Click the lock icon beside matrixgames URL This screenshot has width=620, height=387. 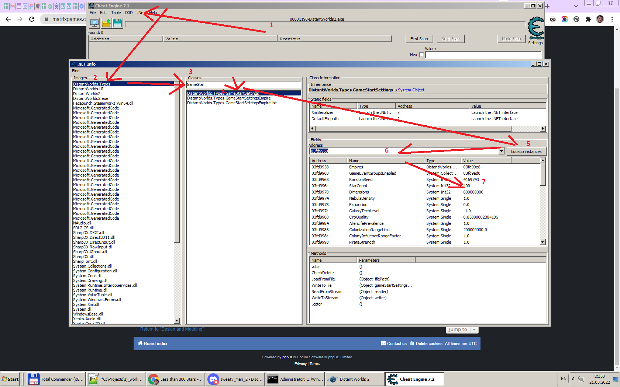pyautogui.click(x=46, y=19)
